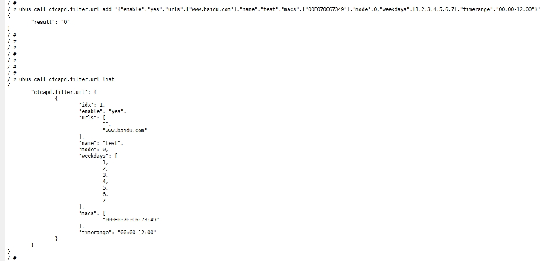This screenshot has height=261, width=552.
Task: Click the first empty prompt line at top
Action: tap(12, 3)
